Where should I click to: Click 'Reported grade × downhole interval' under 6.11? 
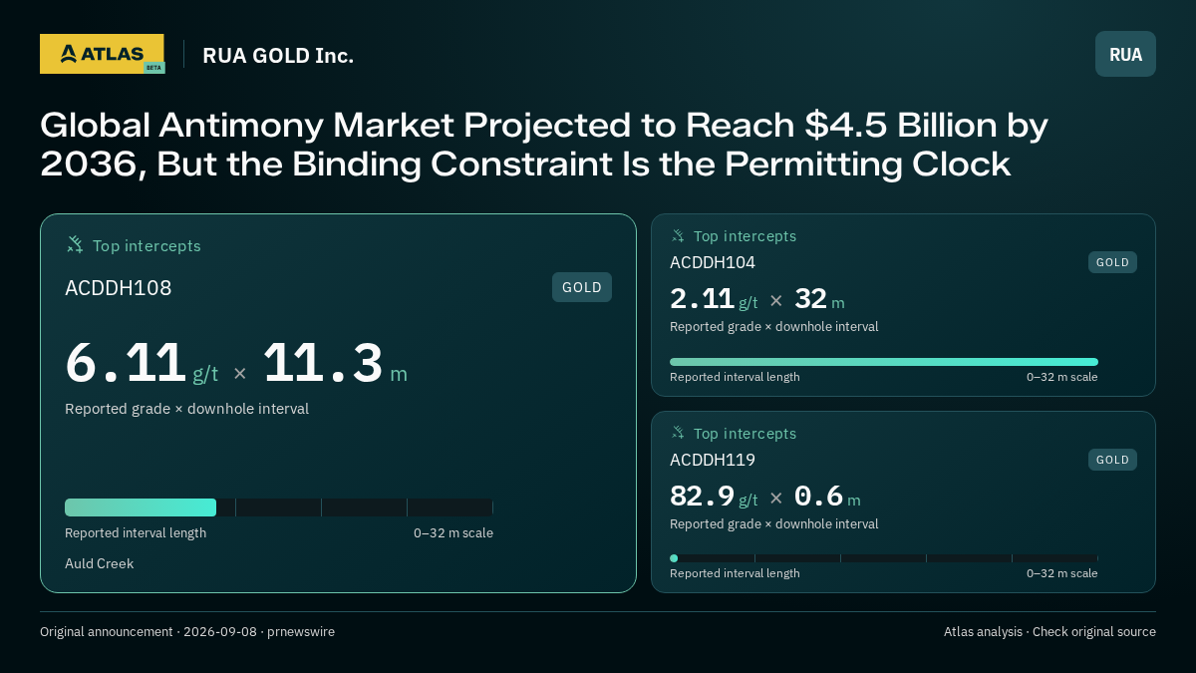point(187,409)
